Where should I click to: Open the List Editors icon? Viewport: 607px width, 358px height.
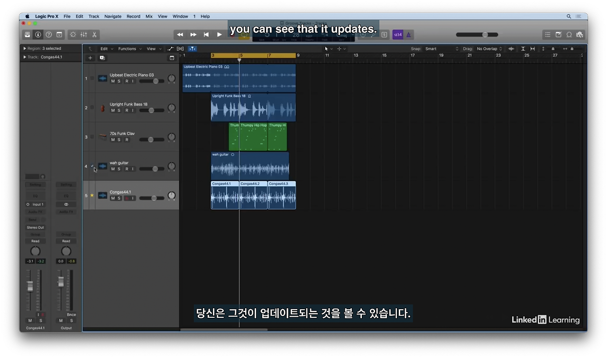(548, 35)
